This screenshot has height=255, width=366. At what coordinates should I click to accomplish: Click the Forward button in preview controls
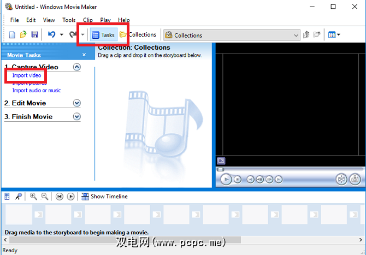tap(279, 180)
